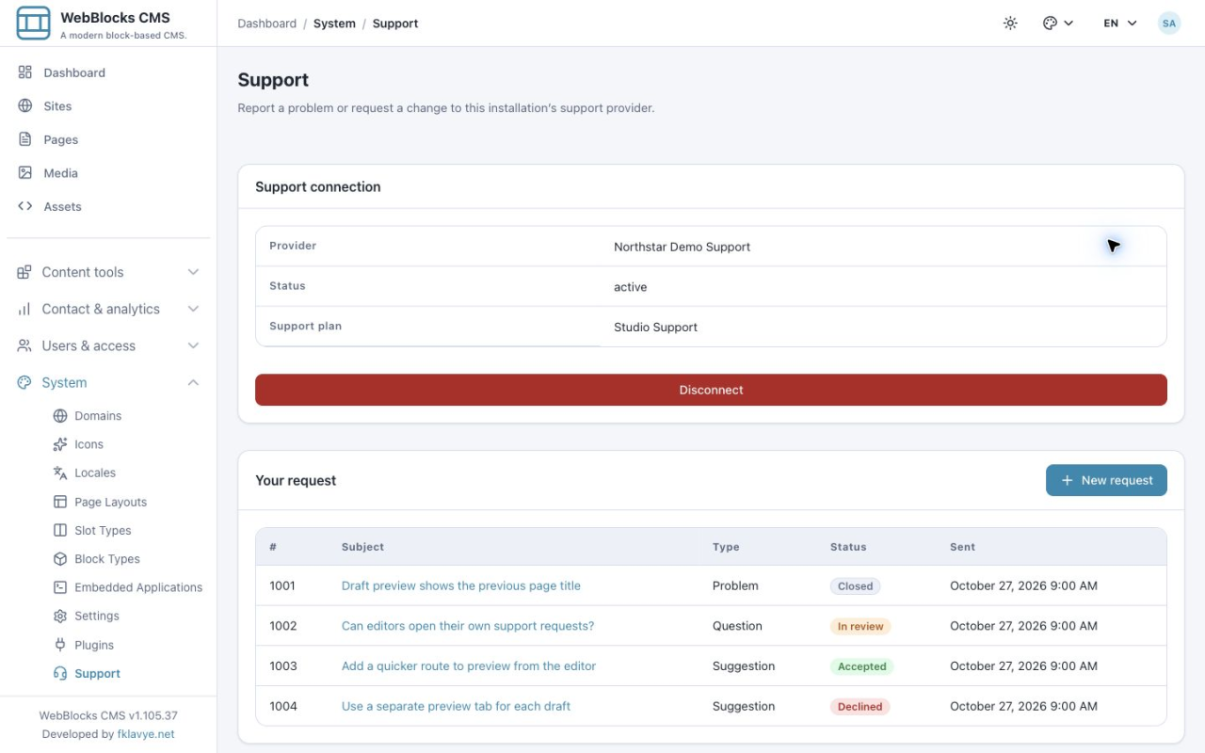The height and width of the screenshot is (753, 1205).
Task: Click the Sites globe icon
Action: tap(25, 106)
